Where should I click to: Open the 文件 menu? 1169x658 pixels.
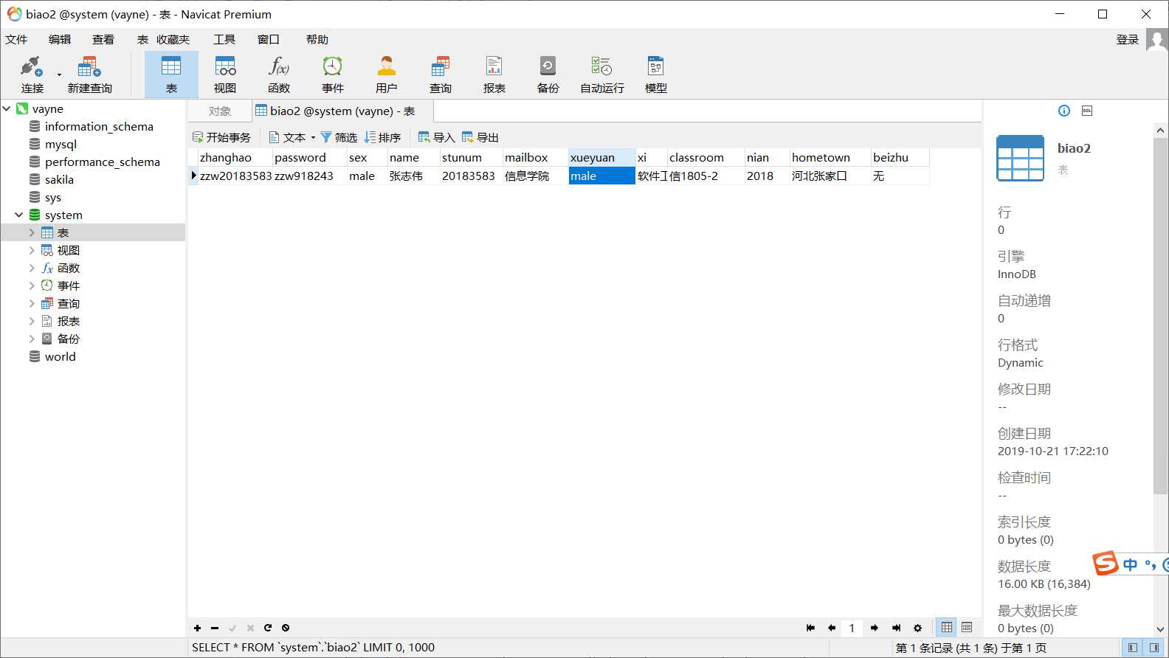[16, 39]
